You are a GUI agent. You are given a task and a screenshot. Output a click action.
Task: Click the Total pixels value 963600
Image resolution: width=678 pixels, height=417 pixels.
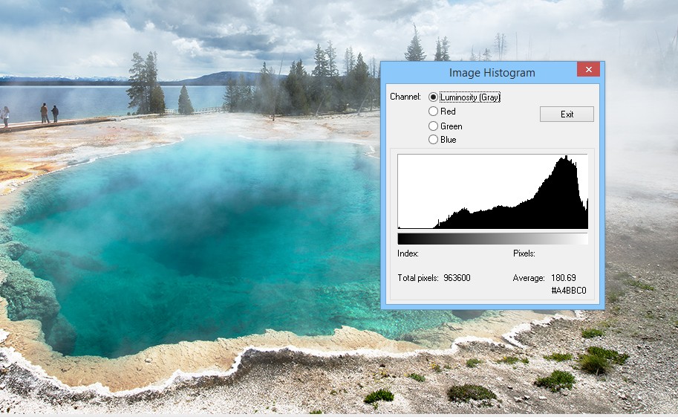[457, 278]
